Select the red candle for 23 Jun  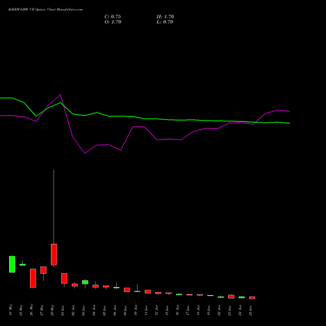coord(231,297)
